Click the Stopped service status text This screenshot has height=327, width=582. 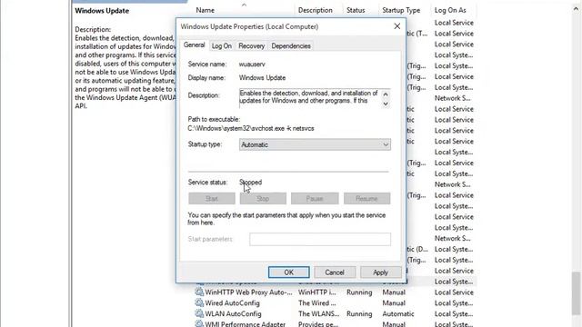[251, 182]
